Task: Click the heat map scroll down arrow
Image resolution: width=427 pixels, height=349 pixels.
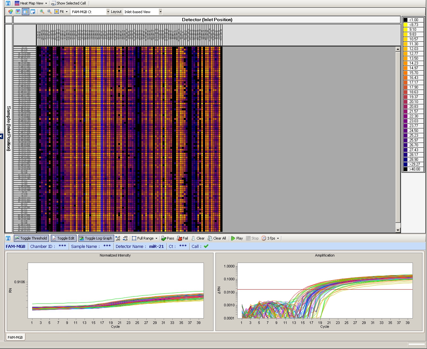Action: click(398, 230)
